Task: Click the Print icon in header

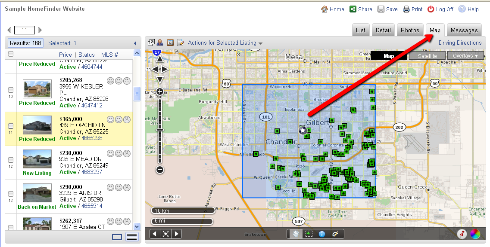Action: [x=406, y=9]
